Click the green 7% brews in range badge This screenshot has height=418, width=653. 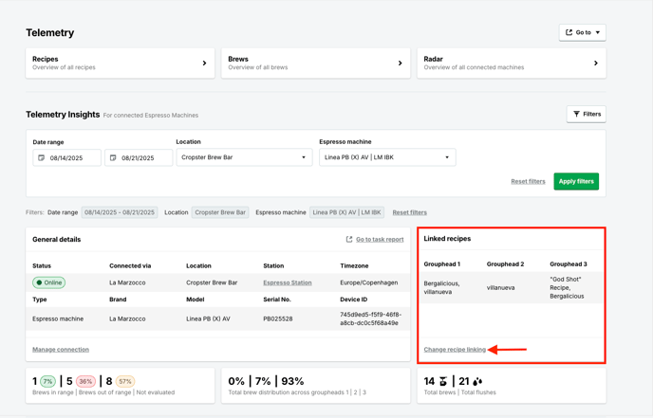point(47,381)
